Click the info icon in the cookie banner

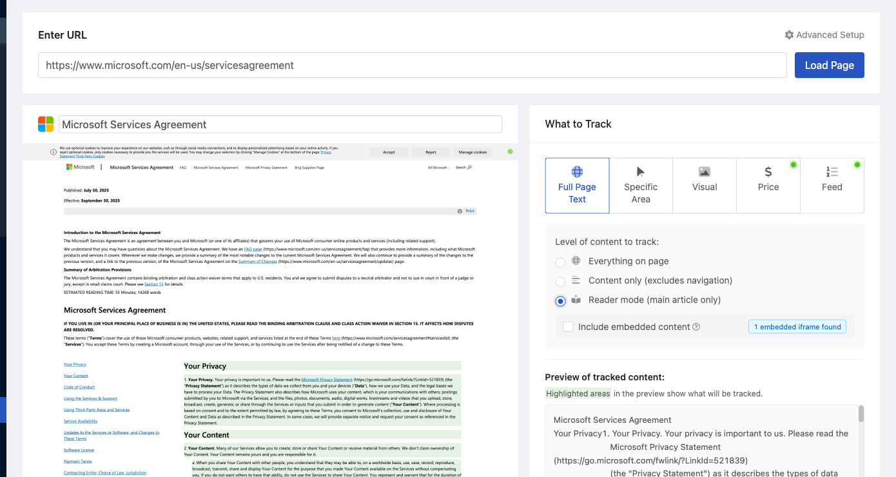point(52,151)
